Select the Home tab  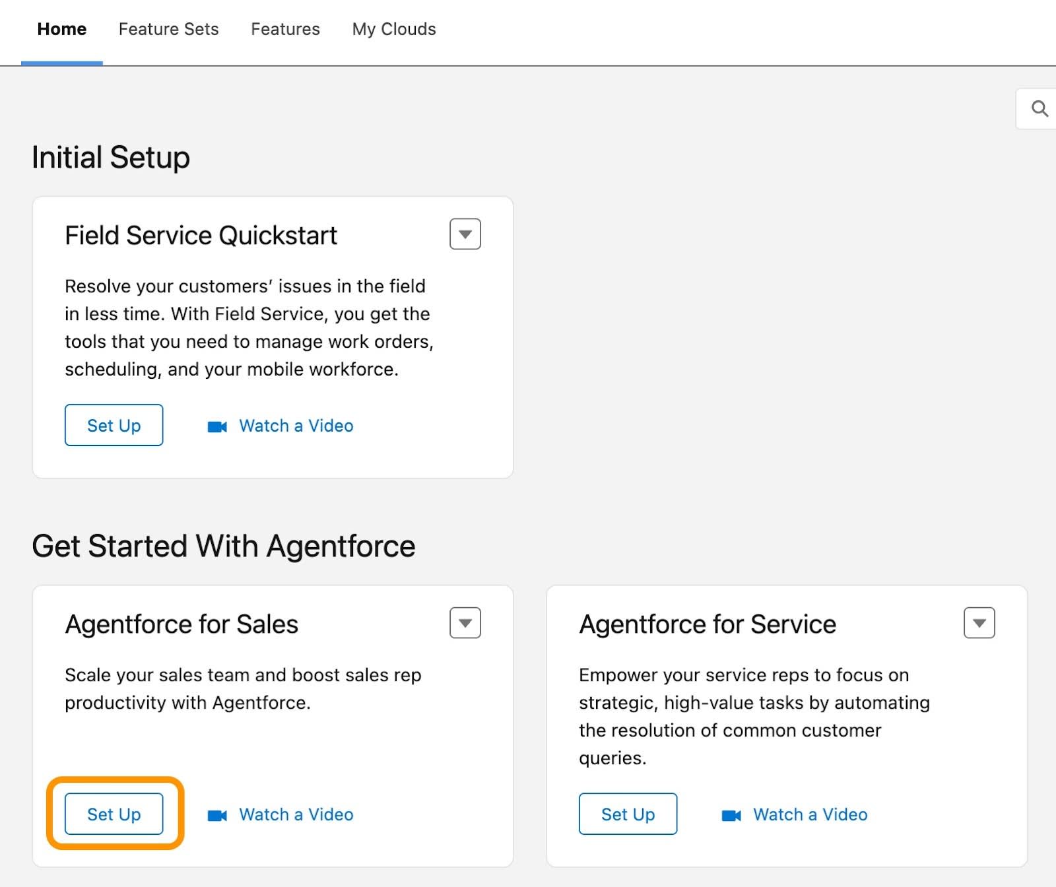(x=62, y=29)
